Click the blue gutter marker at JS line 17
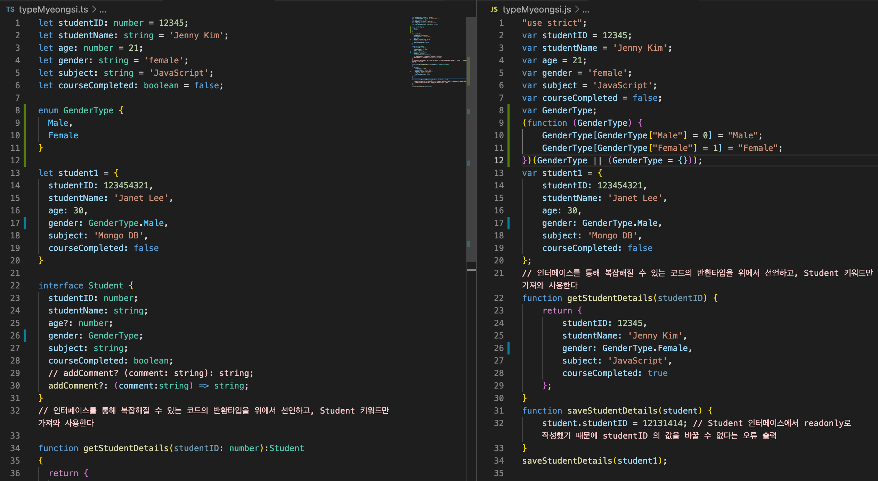Viewport: 878px width, 481px height. [509, 223]
